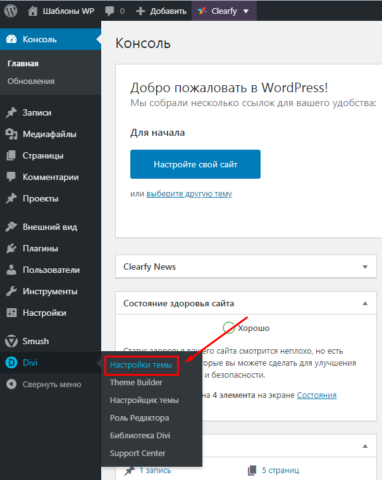This screenshot has width=382, height=480.
Task: Open the Инструменты wrench icon
Action: 11,291
